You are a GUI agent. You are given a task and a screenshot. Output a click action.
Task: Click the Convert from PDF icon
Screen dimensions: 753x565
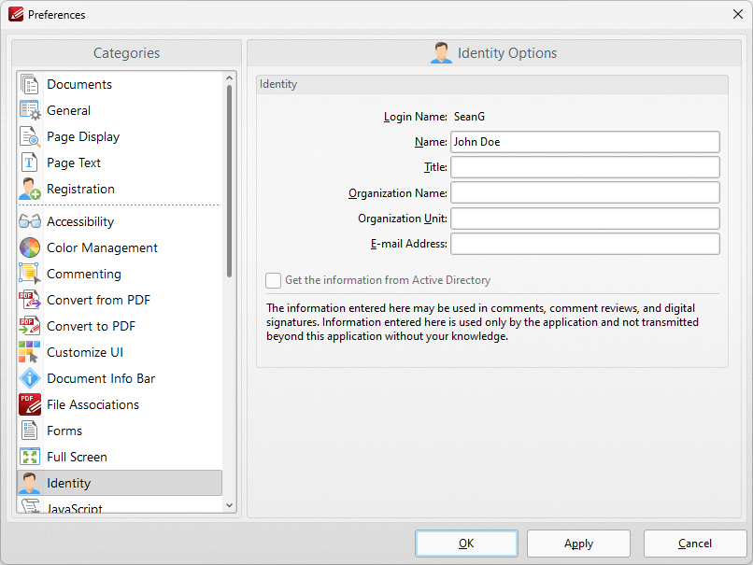(29, 300)
